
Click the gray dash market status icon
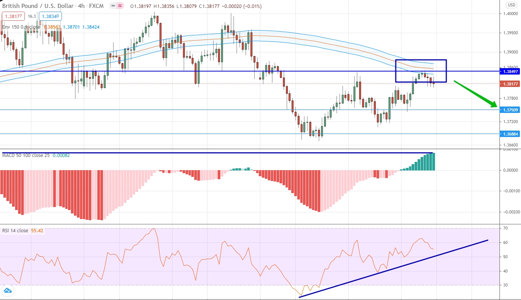click(x=113, y=6)
